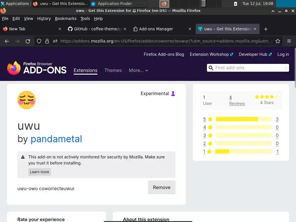The width and height of the screenshot is (296, 222).
Task: Bookmark this page with the star icon
Action: [278, 41]
